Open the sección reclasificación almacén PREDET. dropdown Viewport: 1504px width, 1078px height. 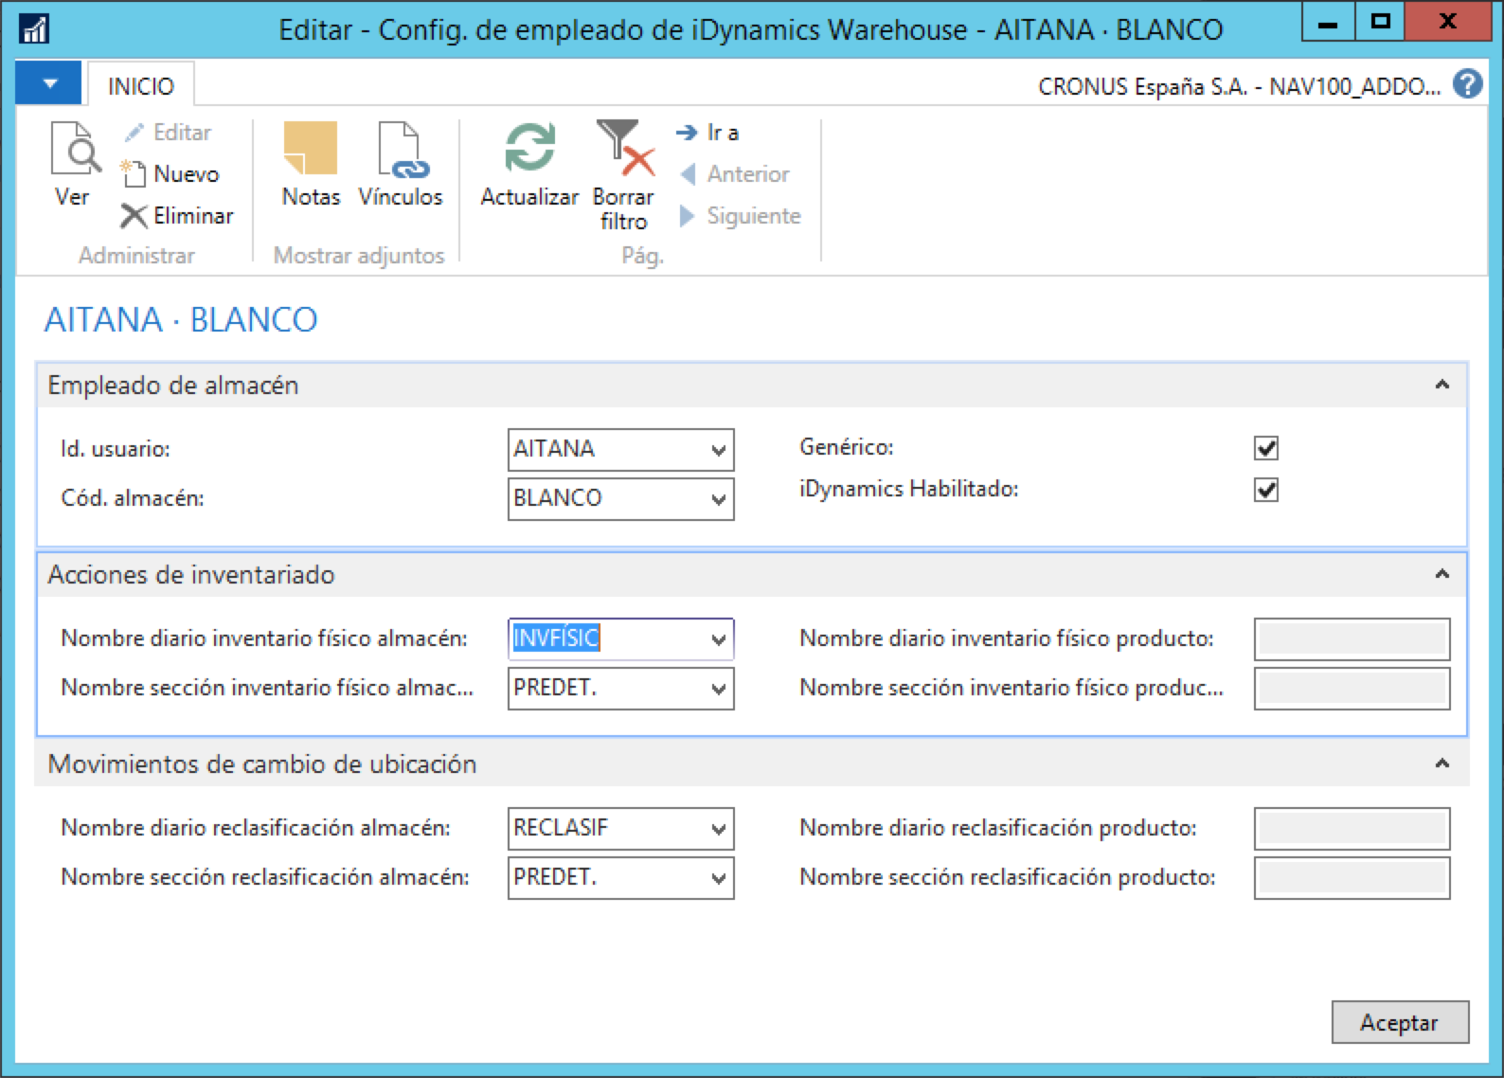pos(719,878)
